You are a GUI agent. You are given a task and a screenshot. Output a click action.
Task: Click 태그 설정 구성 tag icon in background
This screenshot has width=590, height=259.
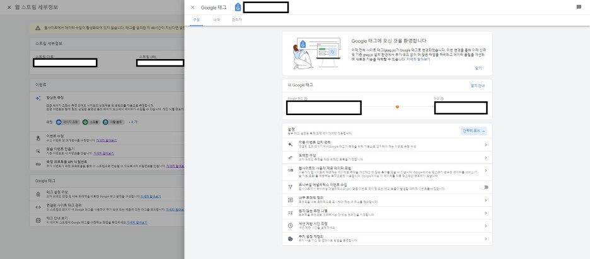coord(38,194)
